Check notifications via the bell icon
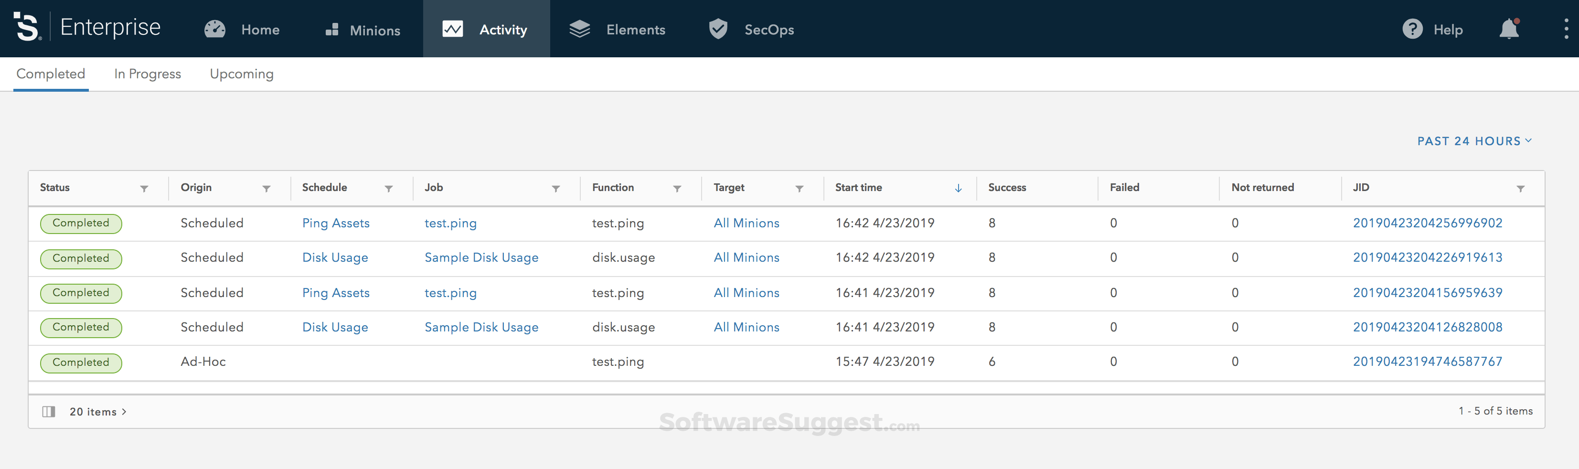This screenshot has width=1579, height=469. [1509, 29]
